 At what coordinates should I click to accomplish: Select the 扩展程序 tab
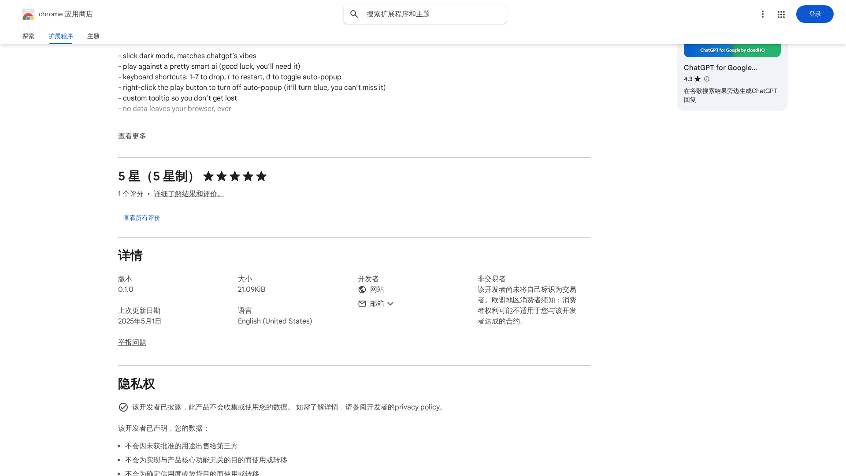[x=61, y=36]
